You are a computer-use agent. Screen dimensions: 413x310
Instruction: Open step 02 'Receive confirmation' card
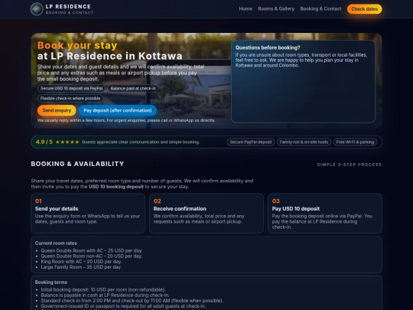(206, 213)
